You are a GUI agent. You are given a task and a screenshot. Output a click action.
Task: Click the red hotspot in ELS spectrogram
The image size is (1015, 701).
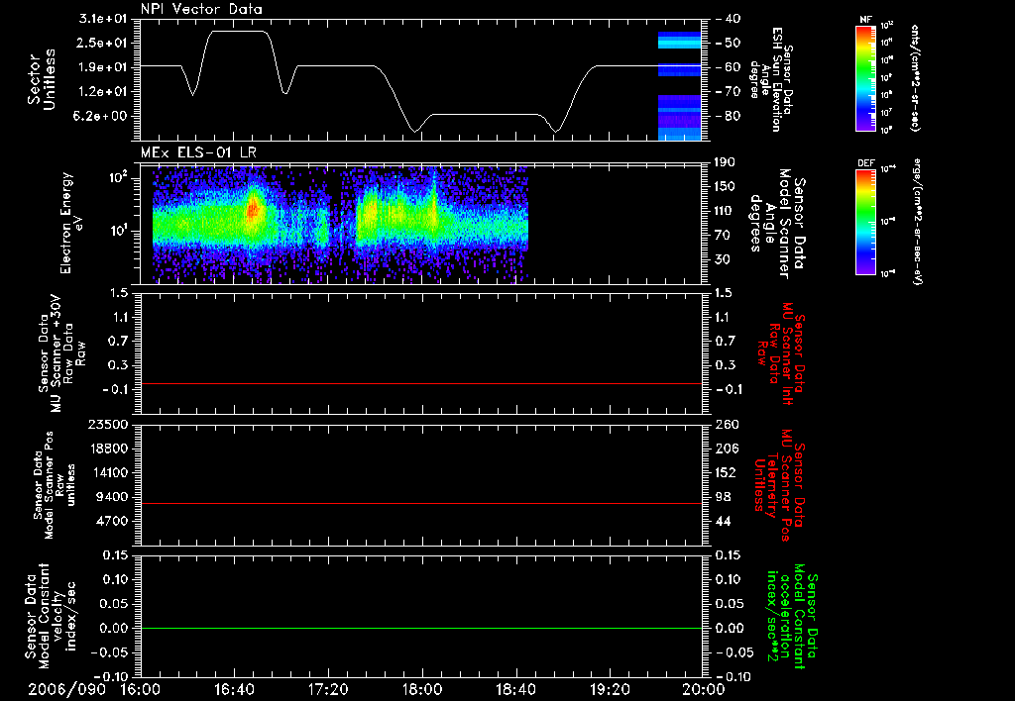point(253,209)
